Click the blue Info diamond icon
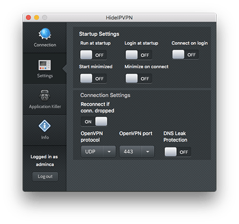The height and width of the screenshot is (224, 239). tap(45, 126)
